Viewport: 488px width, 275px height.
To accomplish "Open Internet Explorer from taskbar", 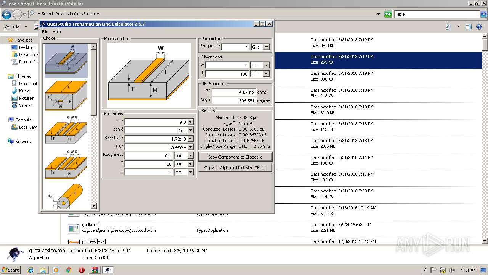I will pyautogui.click(x=30, y=270).
